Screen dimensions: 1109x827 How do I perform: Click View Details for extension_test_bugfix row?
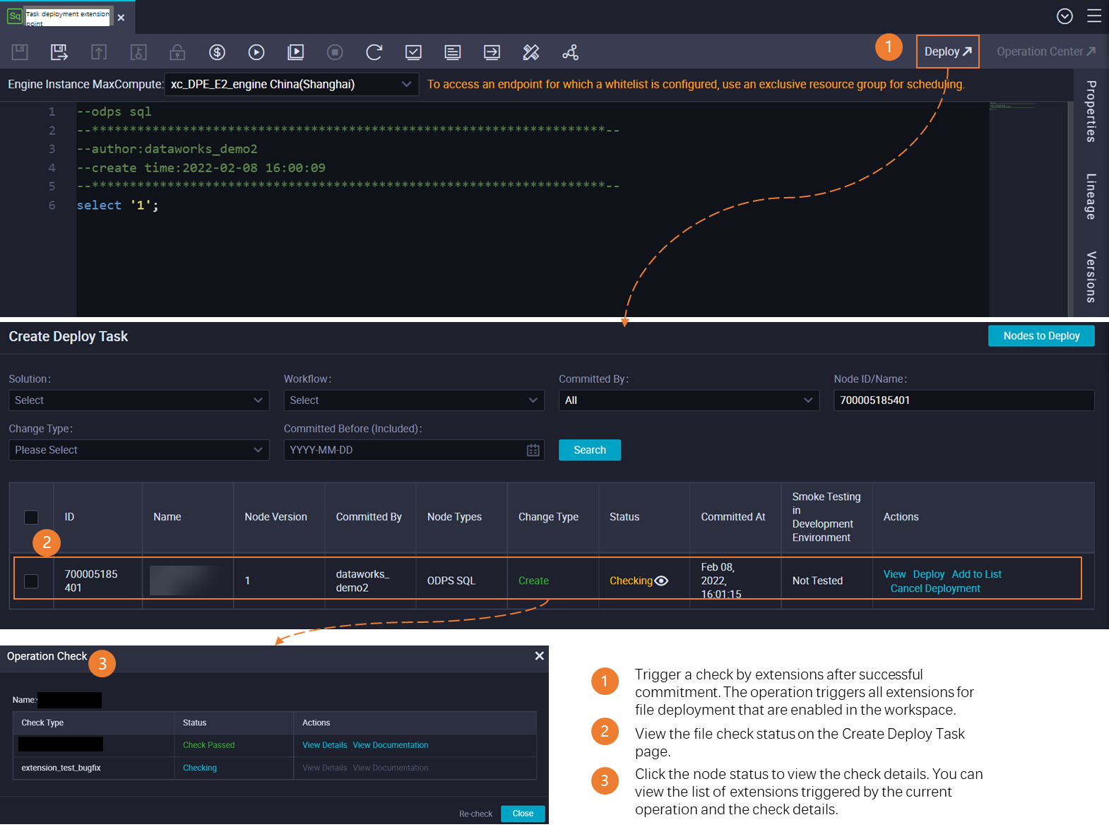click(x=325, y=768)
